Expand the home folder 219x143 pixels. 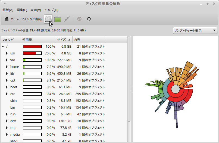7,67
